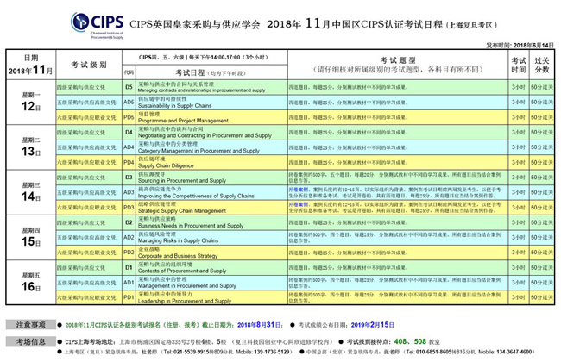
Task: Click 'Management in Procurement and Supply' title
Action: (x=187, y=286)
